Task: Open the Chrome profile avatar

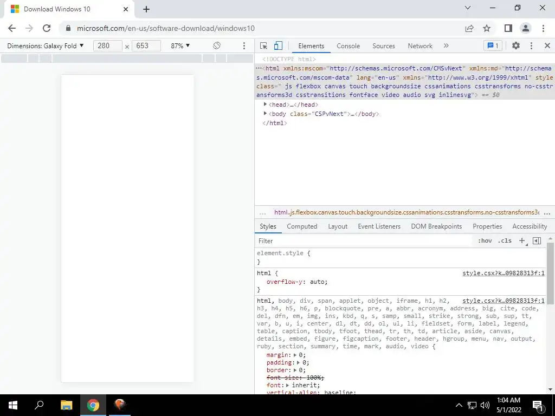Action: pos(526,28)
